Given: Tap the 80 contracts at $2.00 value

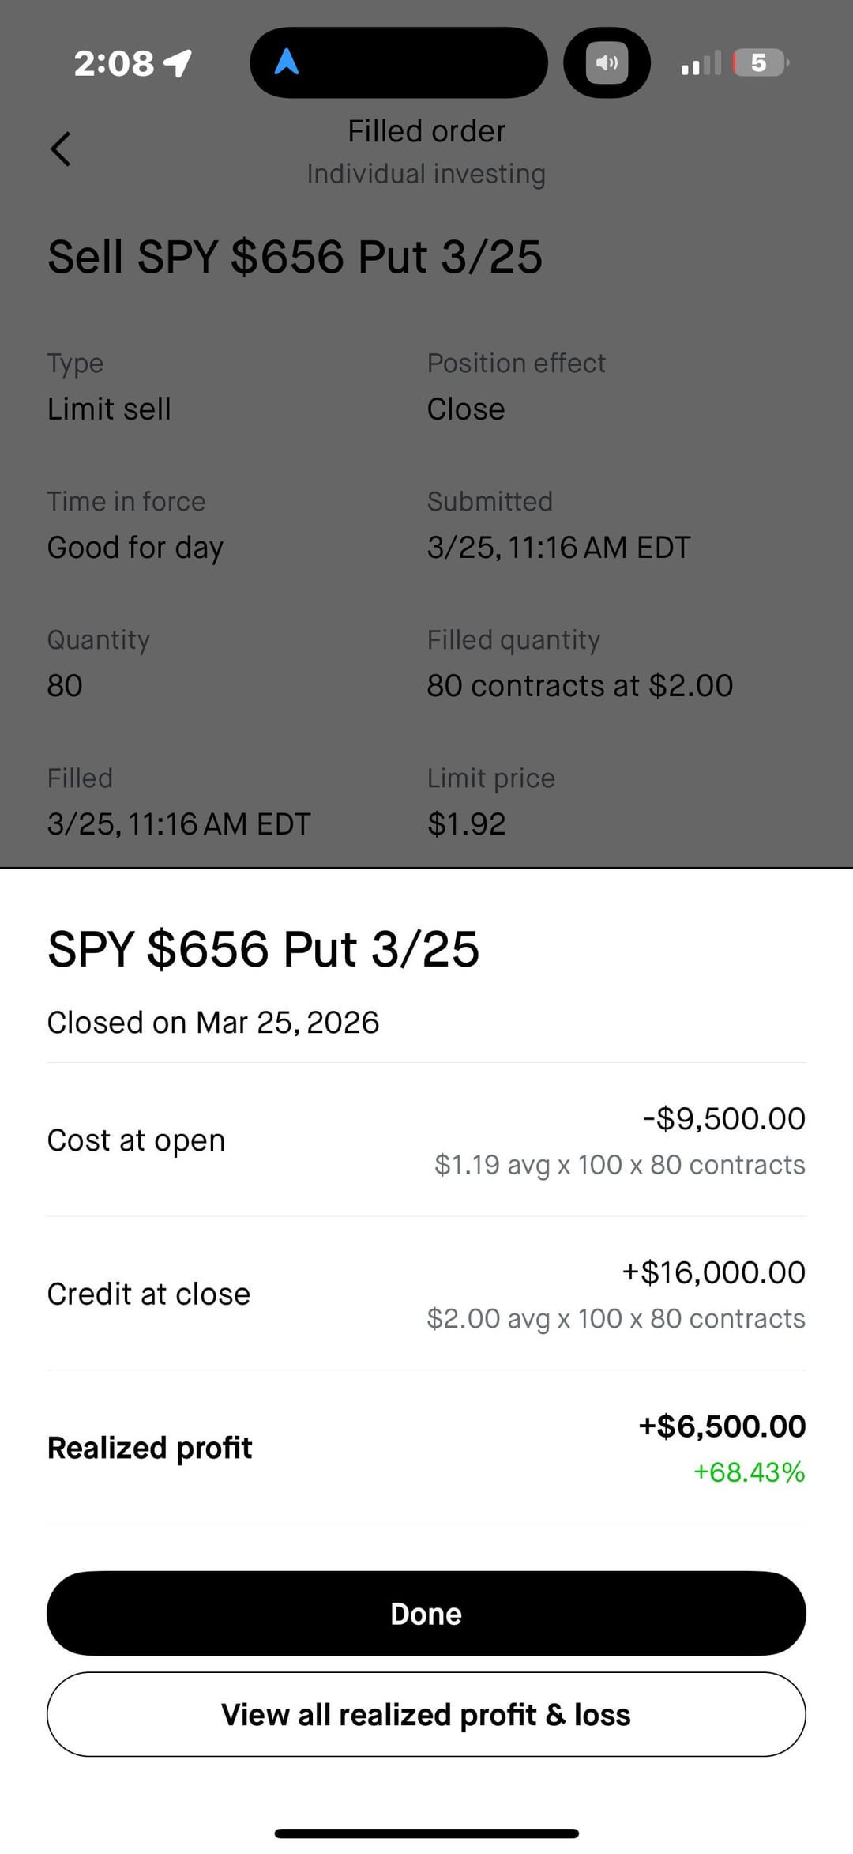Looking at the screenshot, I should pyautogui.click(x=580, y=685).
